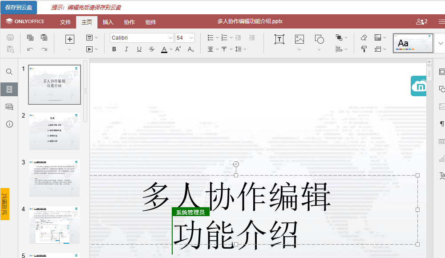Switch to the 协作 tab
The height and width of the screenshot is (258, 445).
[129, 22]
